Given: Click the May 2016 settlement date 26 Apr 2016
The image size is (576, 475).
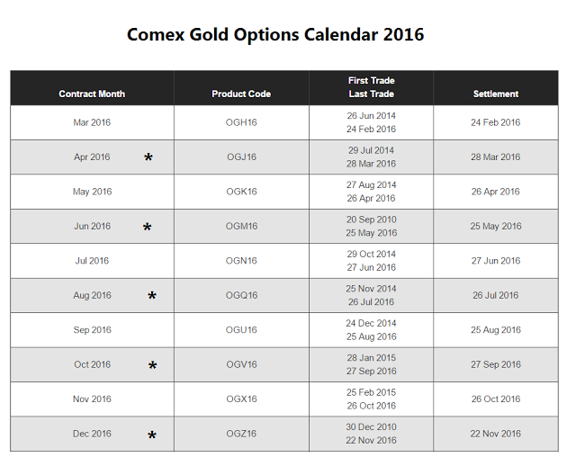Looking at the screenshot, I should (496, 192).
